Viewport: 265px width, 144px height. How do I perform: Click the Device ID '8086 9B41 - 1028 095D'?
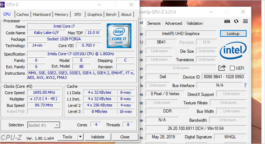pyautogui.click(x=224, y=77)
